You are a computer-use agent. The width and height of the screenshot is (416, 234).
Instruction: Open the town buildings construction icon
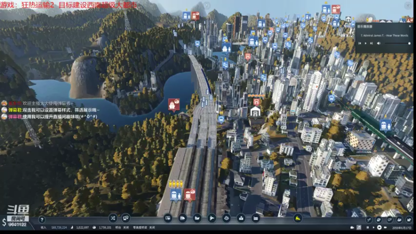pyautogui.click(x=241, y=218)
